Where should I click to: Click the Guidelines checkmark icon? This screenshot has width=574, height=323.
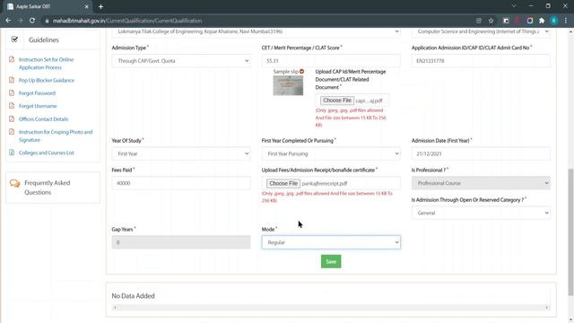tap(14, 39)
